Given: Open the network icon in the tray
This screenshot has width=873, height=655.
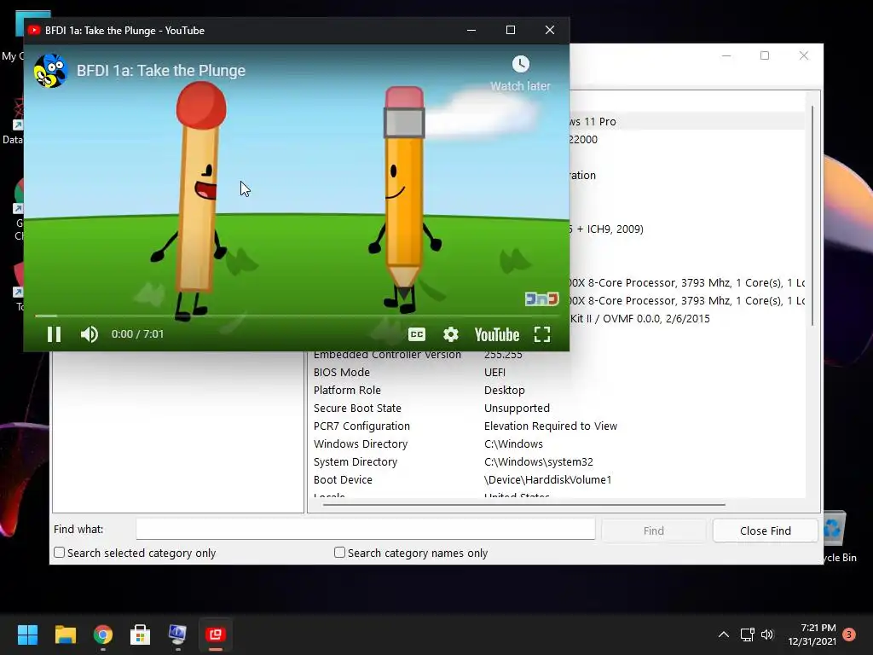Looking at the screenshot, I should click(747, 635).
